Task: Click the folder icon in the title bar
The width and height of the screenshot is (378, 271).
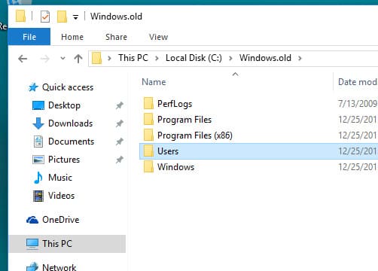Action: (20, 16)
